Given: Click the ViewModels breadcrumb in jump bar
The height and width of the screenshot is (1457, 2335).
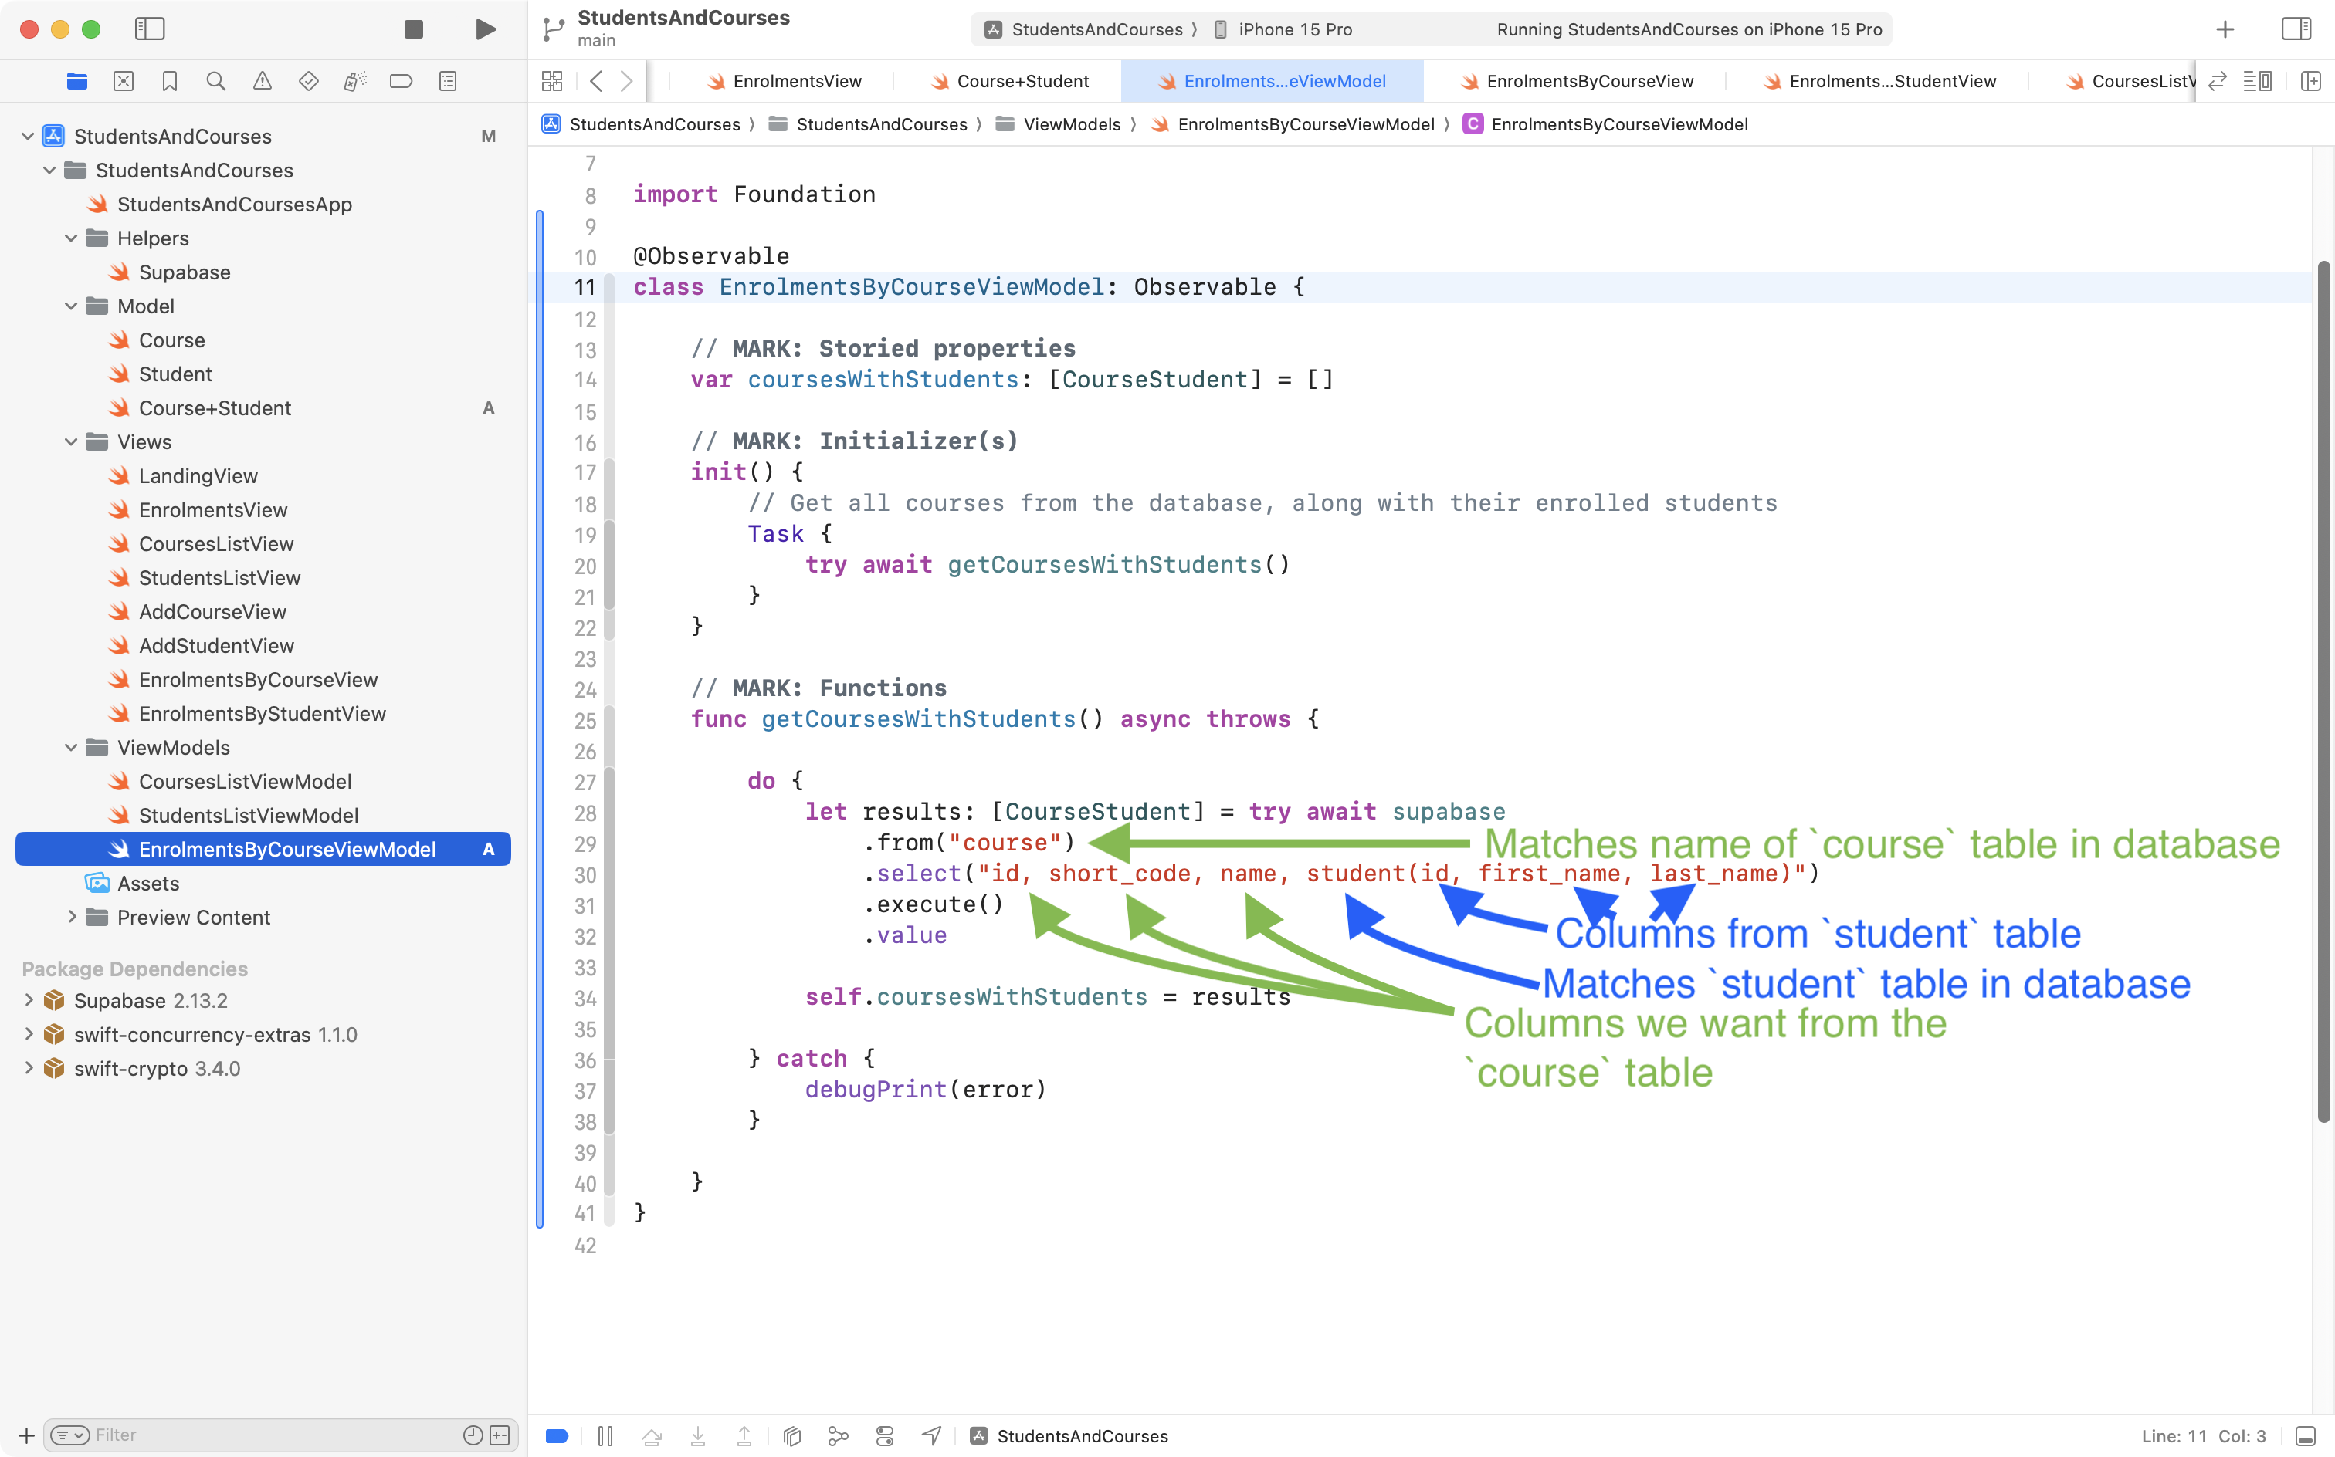Looking at the screenshot, I should coord(1071,124).
